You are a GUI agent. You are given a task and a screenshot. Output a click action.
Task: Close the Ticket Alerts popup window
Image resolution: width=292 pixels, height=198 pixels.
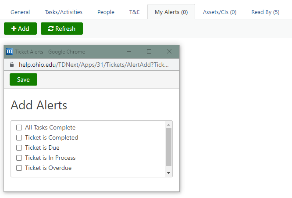(x=169, y=51)
